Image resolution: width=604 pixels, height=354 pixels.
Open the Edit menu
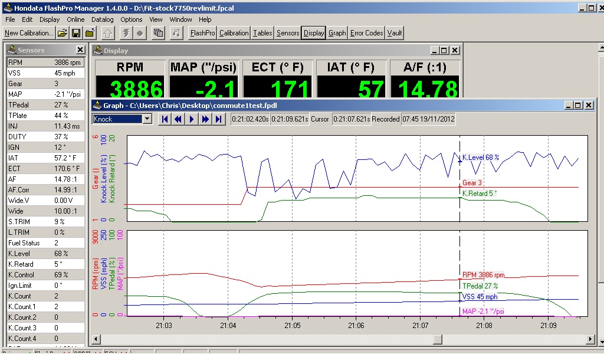(27, 19)
